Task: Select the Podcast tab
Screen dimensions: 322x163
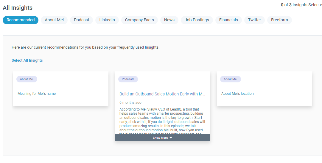Action: tap(82, 20)
